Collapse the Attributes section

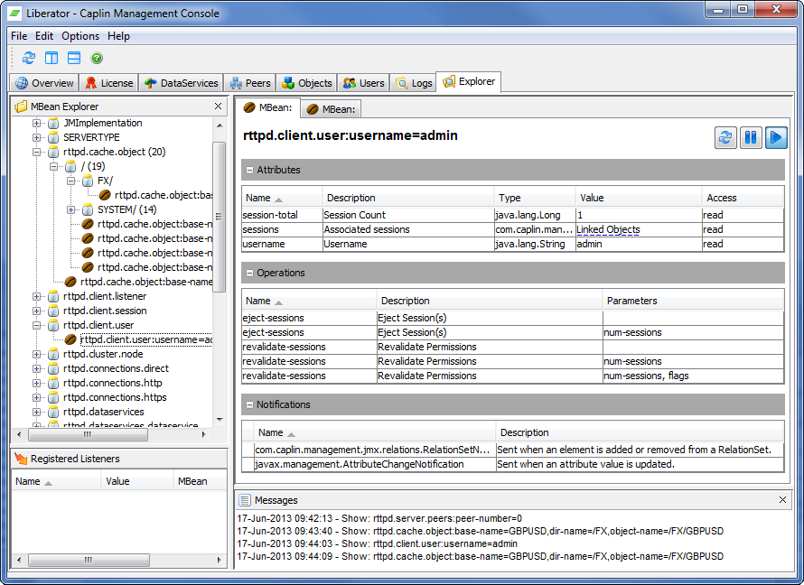point(249,170)
